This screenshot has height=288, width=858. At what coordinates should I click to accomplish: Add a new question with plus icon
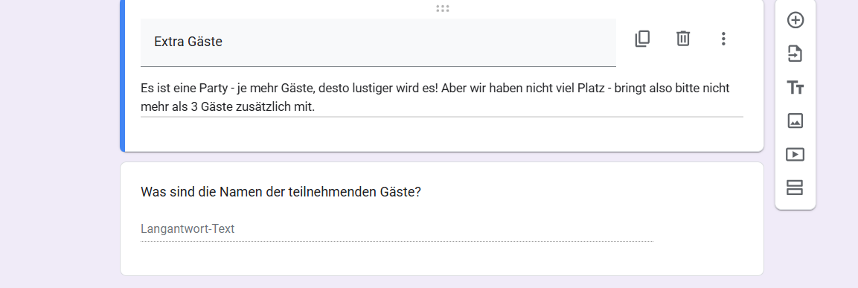[795, 20]
